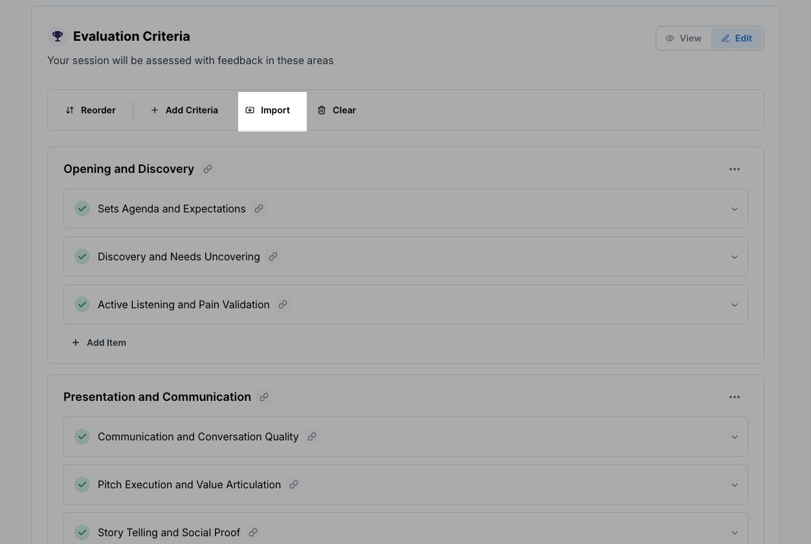Click the Story Telling and Social Proof label
Screen dimensions: 811x544
[169, 532]
